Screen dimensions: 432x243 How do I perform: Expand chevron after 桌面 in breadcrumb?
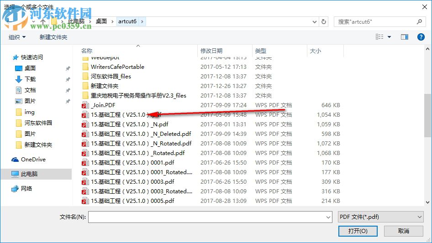[112, 21]
